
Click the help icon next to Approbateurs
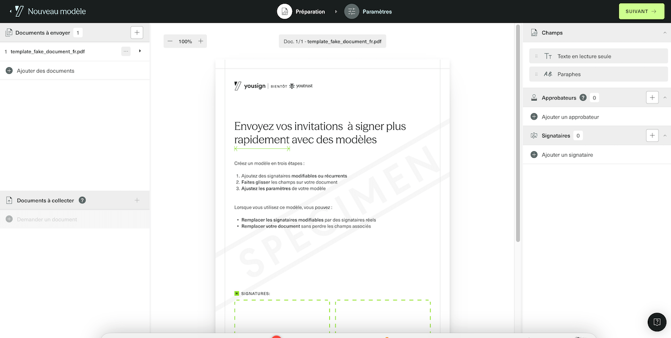tap(583, 98)
